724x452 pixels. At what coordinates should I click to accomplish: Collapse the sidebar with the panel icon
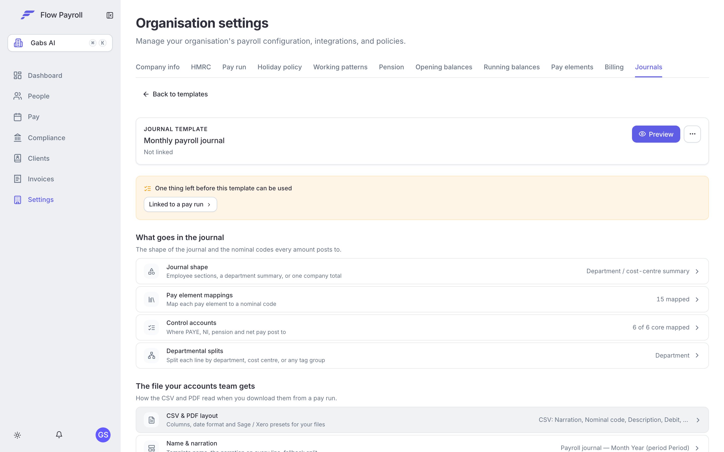point(110,15)
